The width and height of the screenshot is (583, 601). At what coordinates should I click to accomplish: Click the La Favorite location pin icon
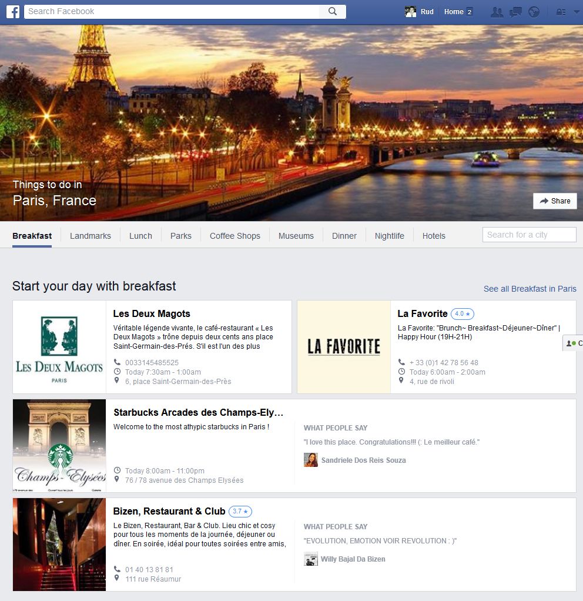401,380
